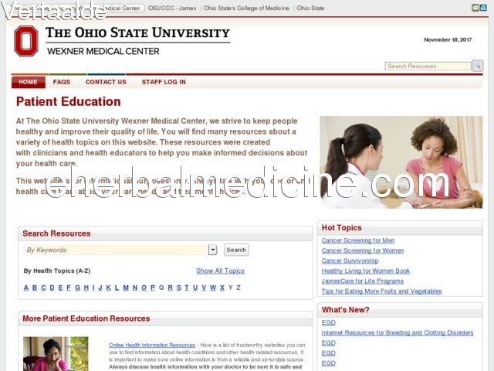Open JamesCare for Life Programs link
This screenshot has height=371, width=494.
pos(363,281)
